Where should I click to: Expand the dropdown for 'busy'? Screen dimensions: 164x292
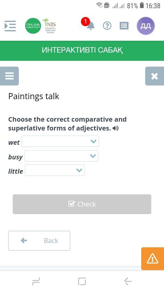click(x=61, y=156)
